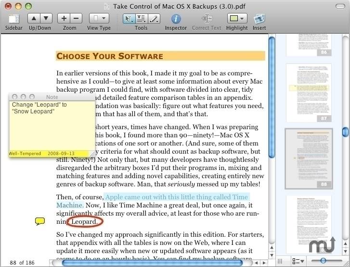Click horizontal scroll right arrow

264,263
